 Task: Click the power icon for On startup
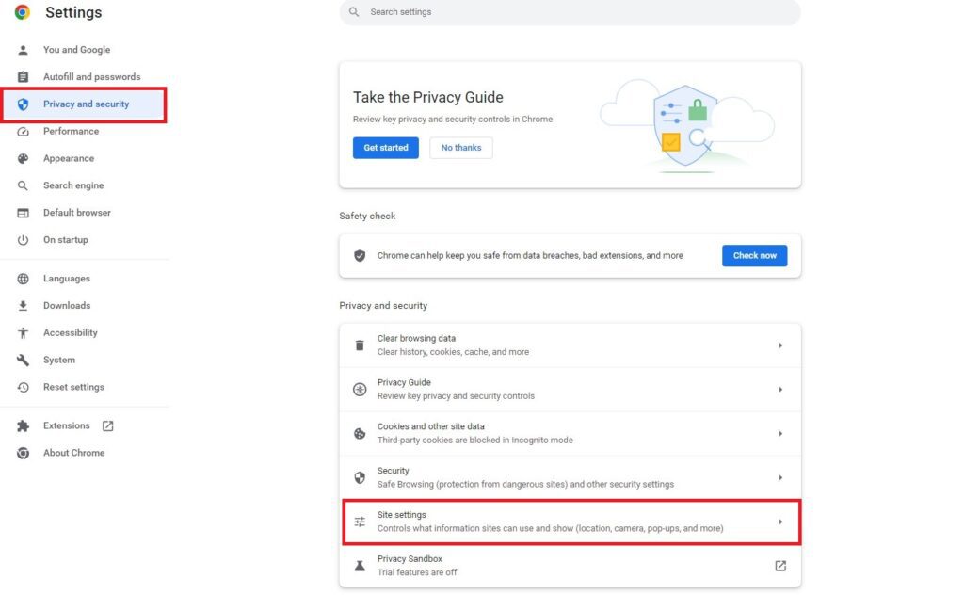pyautogui.click(x=23, y=240)
